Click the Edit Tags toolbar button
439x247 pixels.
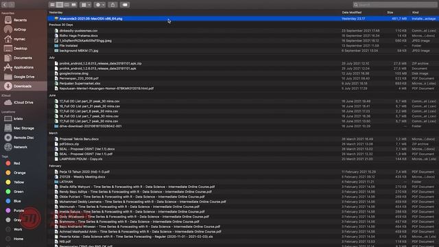pos(125,5)
